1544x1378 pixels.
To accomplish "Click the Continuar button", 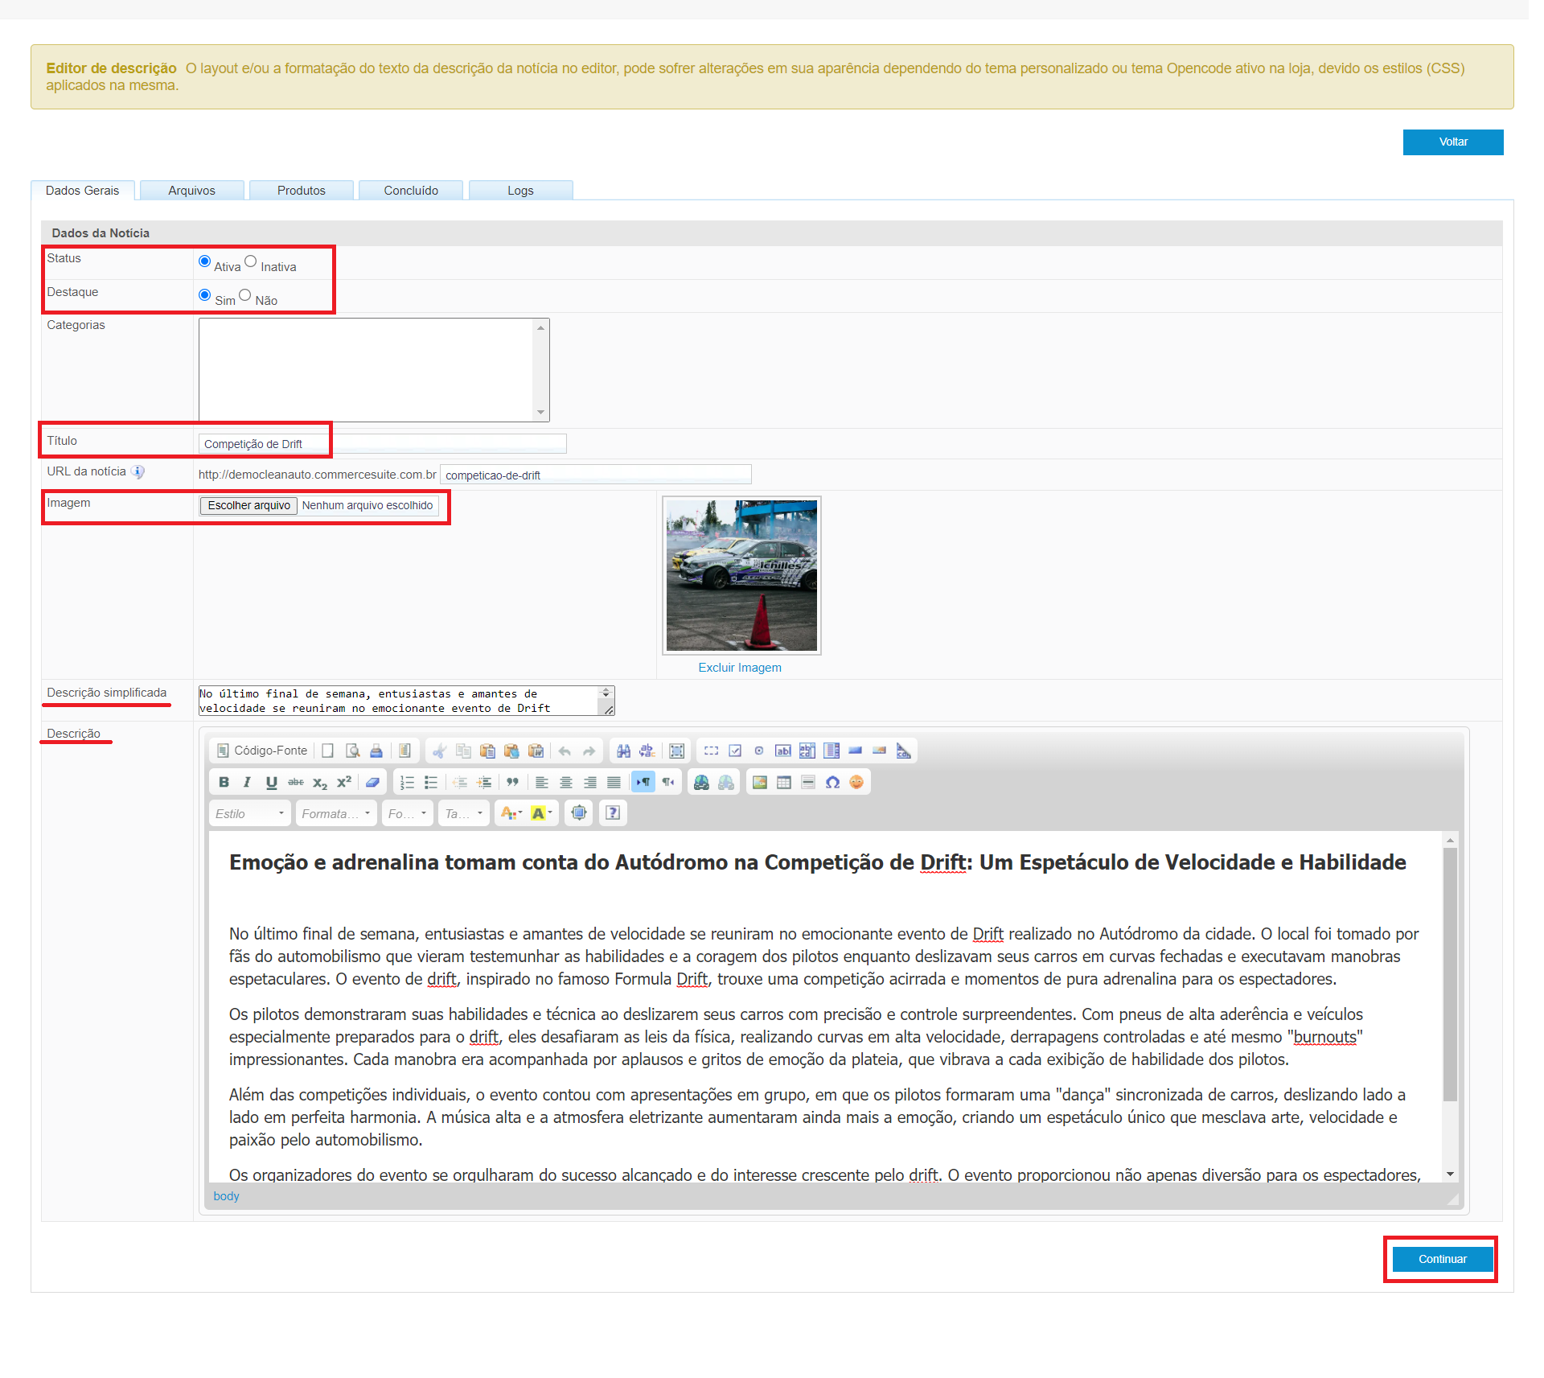I will click(1441, 1259).
